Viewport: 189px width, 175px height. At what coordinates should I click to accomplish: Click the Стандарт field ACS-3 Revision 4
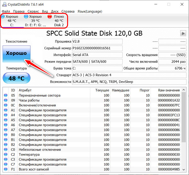(x=129, y=75)
